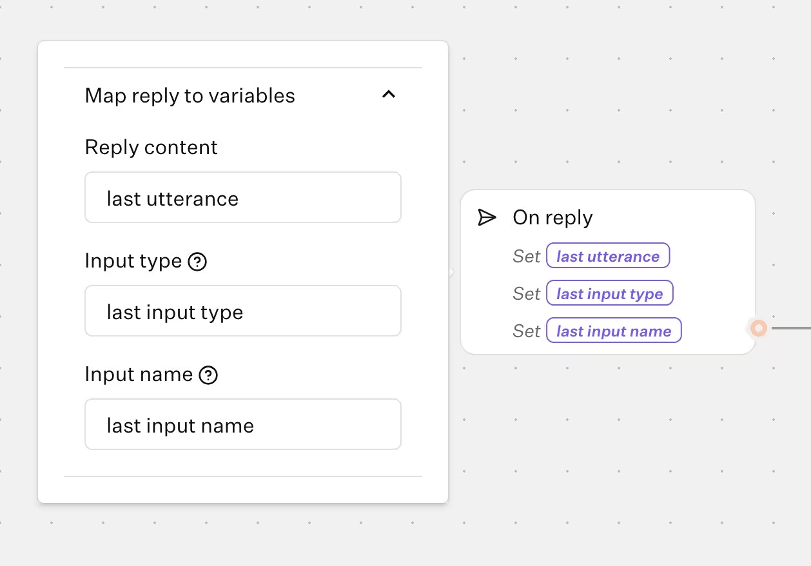The height and width of the screenshot is (566, 811).
Task: Collapse the Map reply to variables section
Action: click(x=389, y=94)
